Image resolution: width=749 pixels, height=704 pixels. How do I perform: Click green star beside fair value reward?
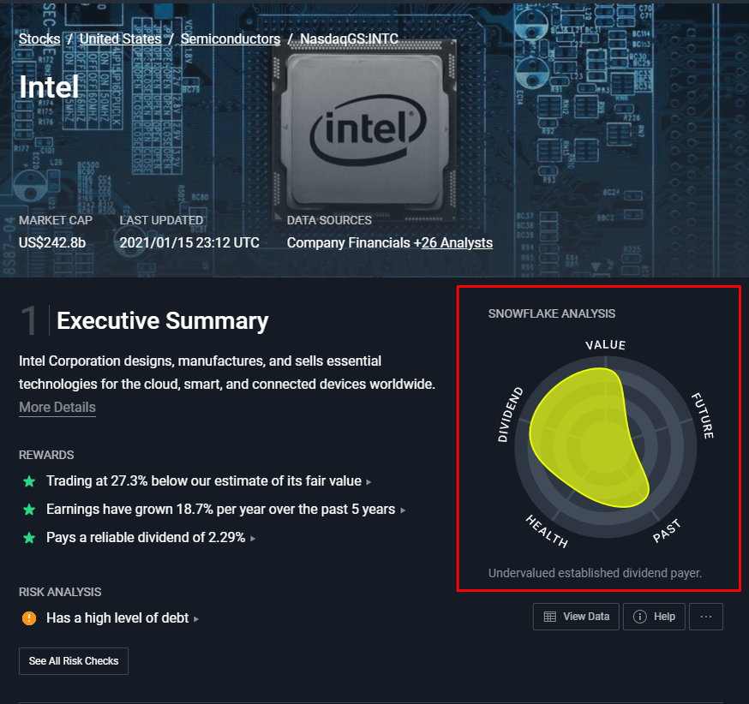pyautogui.click(x=29, y=481)
